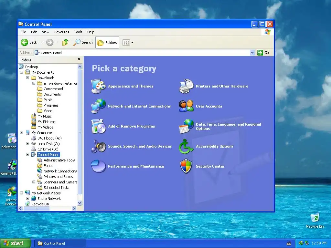The height and width of the screenshot is (248, 331).
Task: Open the View menu
Action: point(46,32)
